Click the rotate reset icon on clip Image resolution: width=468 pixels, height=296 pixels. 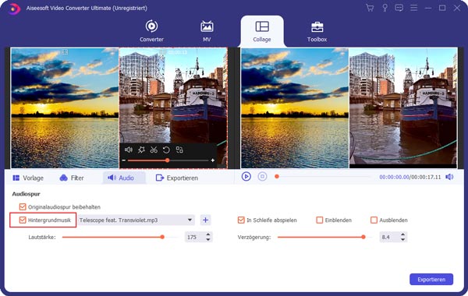click(x=166, y=150)
